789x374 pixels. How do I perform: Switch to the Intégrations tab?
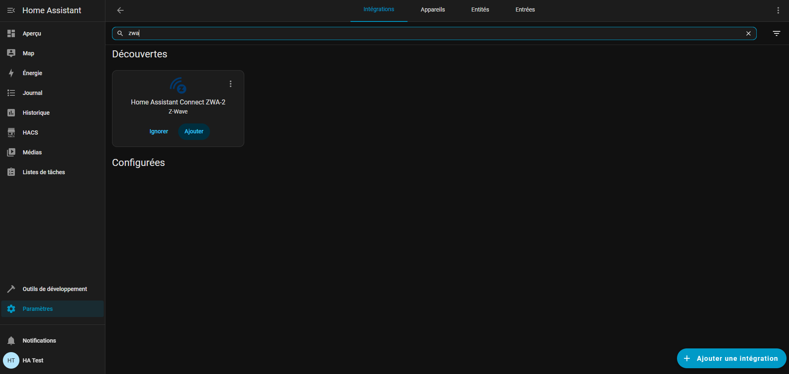(379, 9)
